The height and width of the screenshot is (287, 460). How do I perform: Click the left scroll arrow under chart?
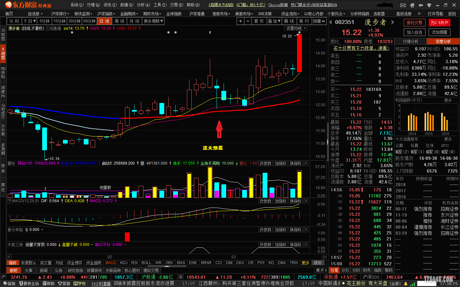(x=9, y=257)
